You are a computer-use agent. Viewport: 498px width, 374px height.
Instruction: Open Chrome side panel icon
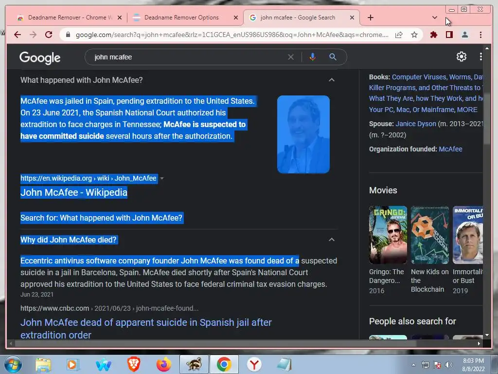449,35
